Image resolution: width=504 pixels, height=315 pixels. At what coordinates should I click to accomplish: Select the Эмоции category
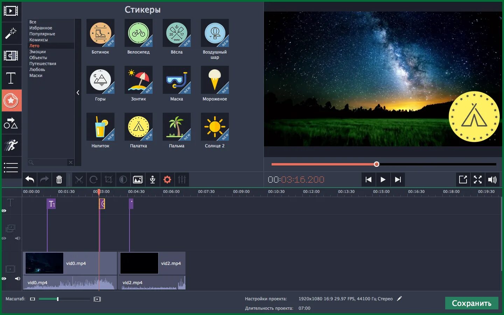click(37, 52)
